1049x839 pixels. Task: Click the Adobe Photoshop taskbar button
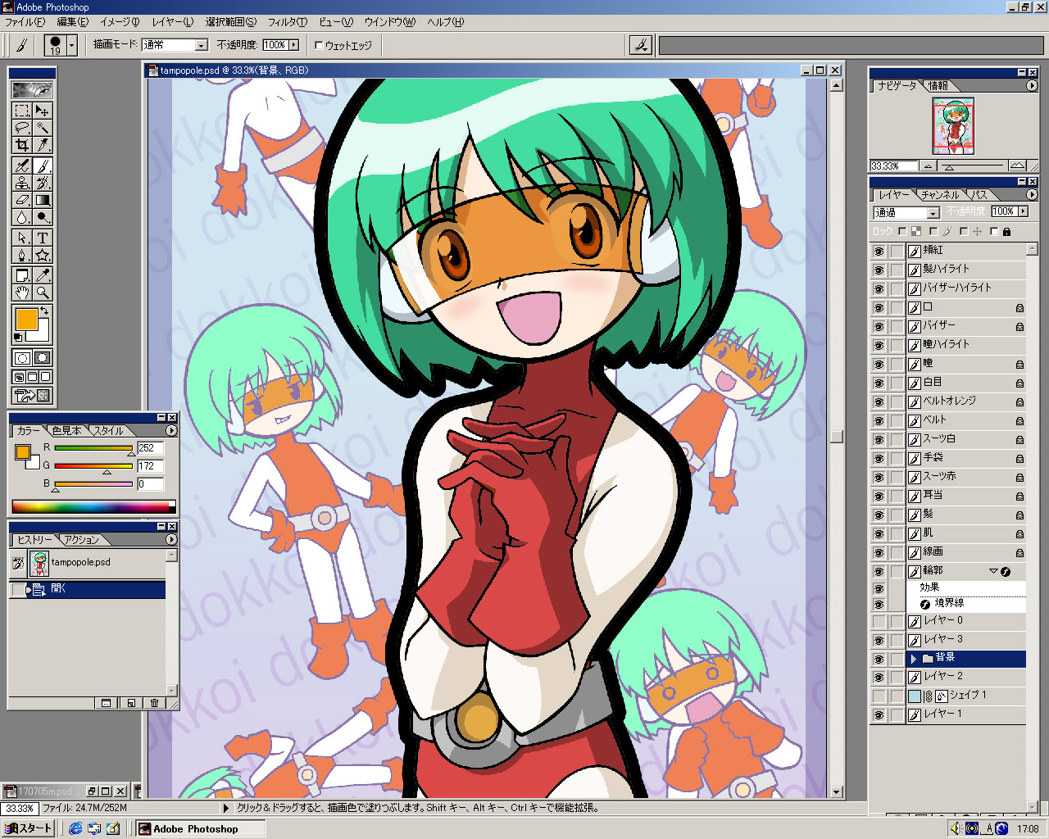point(201,828)
